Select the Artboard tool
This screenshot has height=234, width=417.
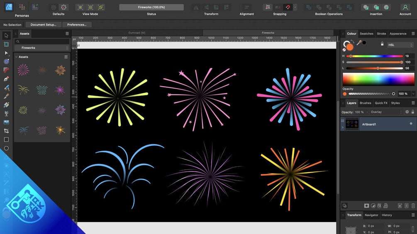click(x=6, y=44)
